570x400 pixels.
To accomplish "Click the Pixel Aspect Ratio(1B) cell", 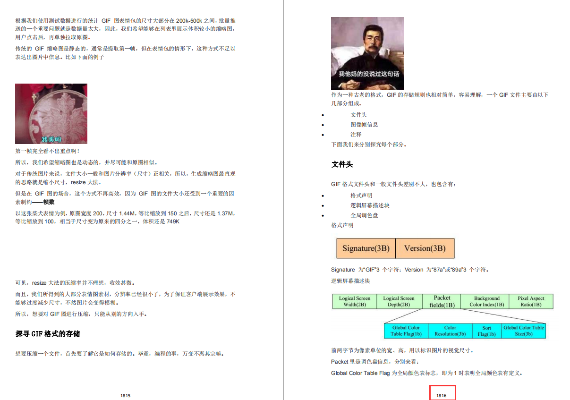I will [x=531, y=301].
